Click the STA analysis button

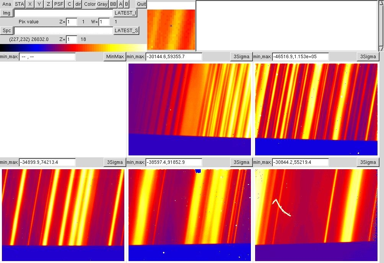[20, 4]
